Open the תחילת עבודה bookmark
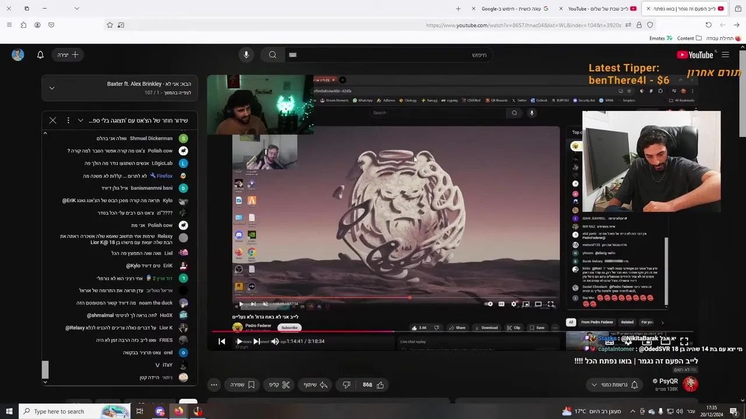The height and width of the screenshot is (419, 746). tap(723, 38)
